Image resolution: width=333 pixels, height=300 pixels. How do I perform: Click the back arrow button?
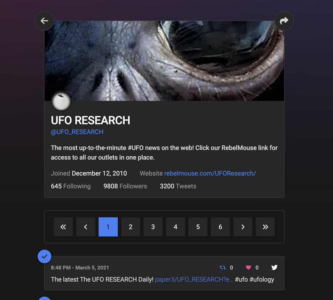(44, 21)
